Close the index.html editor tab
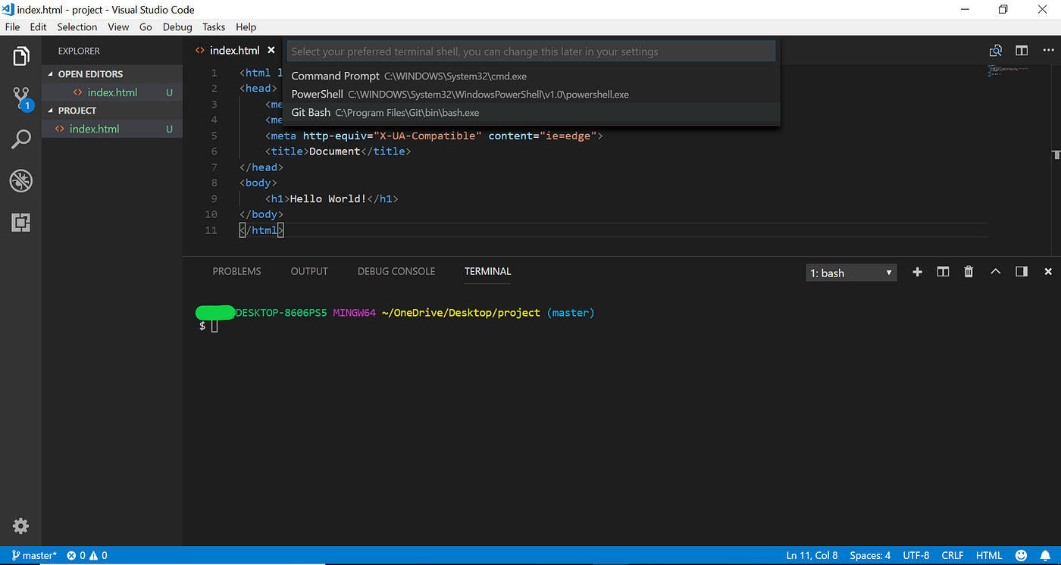 (x=271, y=51)
